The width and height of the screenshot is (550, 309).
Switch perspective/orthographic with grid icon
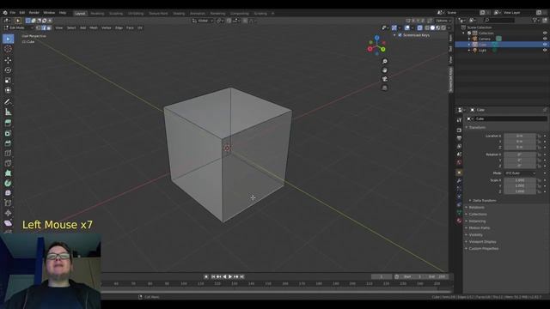385,88
